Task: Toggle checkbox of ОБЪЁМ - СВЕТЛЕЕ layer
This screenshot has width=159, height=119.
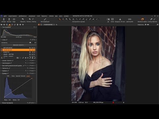Action: click(2, 54)
